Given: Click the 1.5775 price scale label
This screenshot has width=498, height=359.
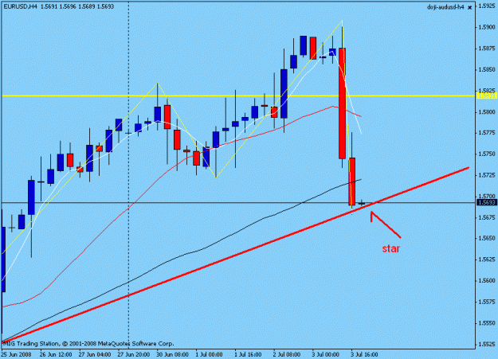Looking at the screenshot, I should [x=487, y=133].
